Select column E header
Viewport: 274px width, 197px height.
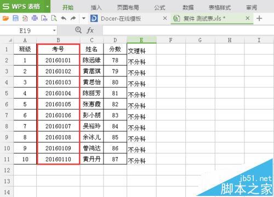point(141,40)
